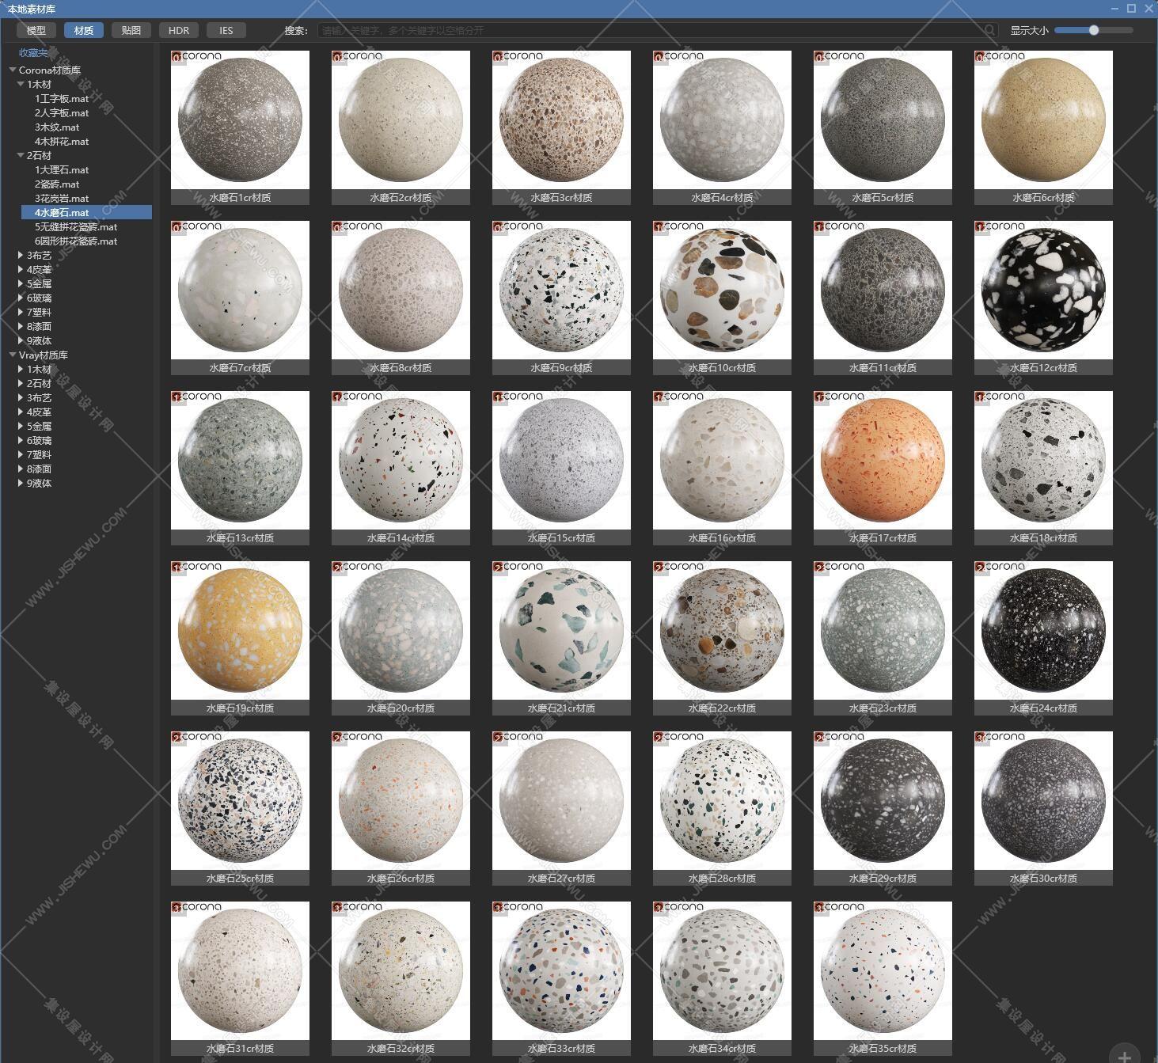Select the 水磨石14cr材质 thumbnail

[401, 461]
